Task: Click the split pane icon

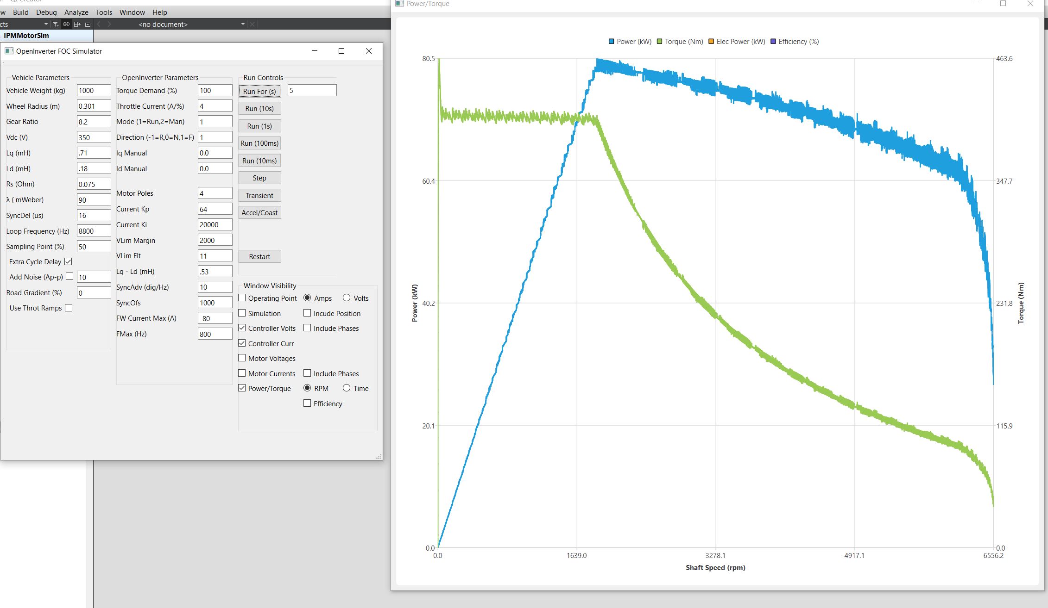Action: [77, 24]
